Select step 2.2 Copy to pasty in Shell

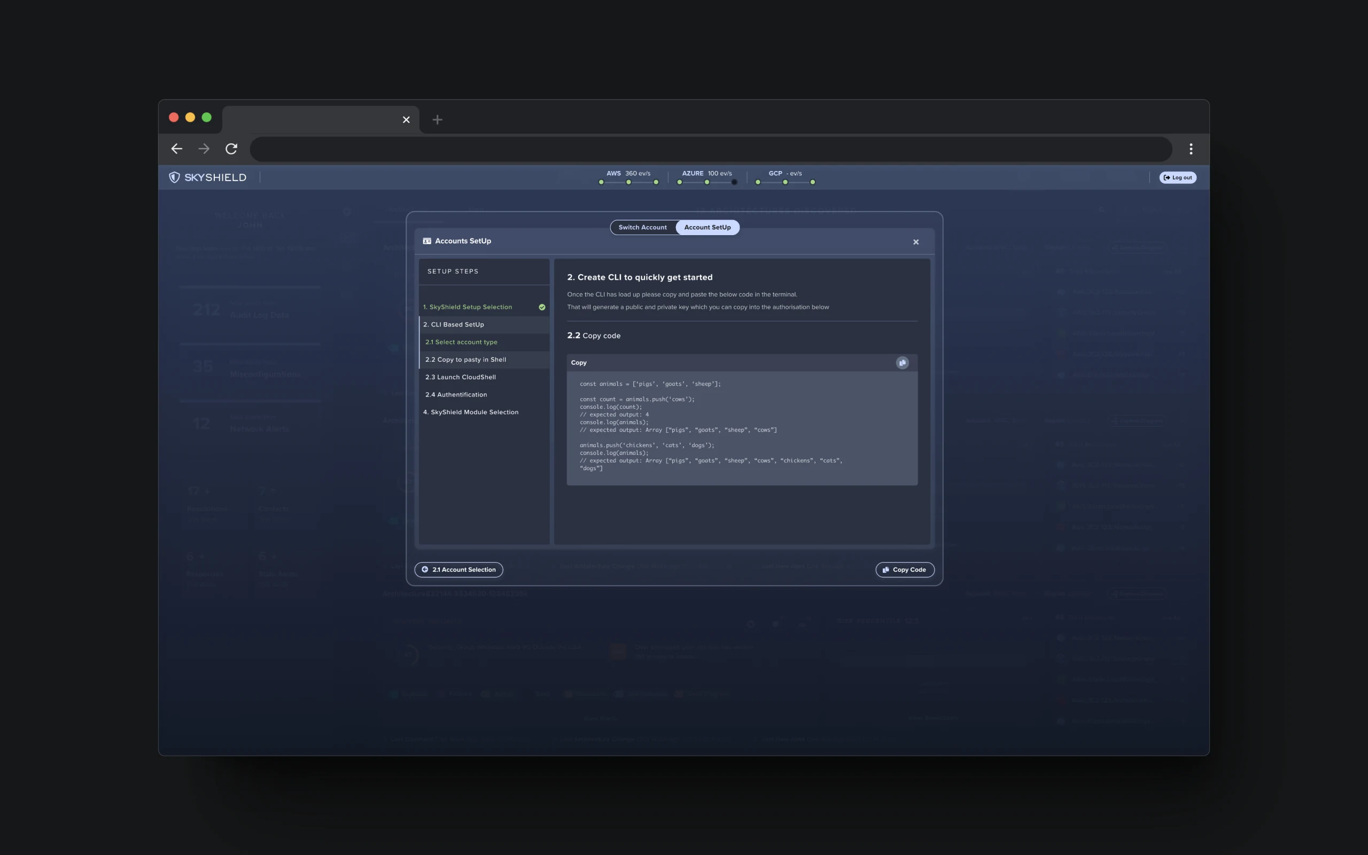pyautogui.click(x=484, y=360)
